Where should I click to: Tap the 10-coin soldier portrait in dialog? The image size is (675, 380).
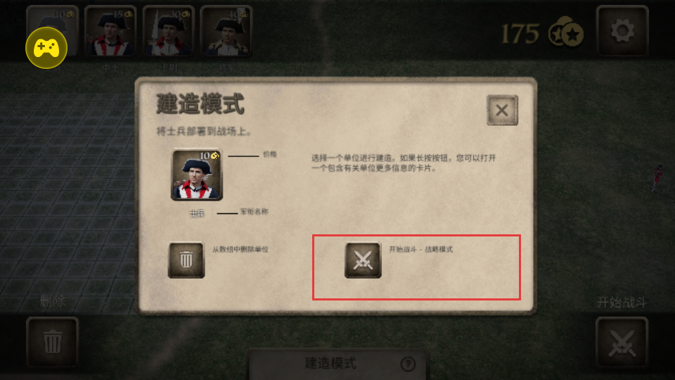pos(197,175)
